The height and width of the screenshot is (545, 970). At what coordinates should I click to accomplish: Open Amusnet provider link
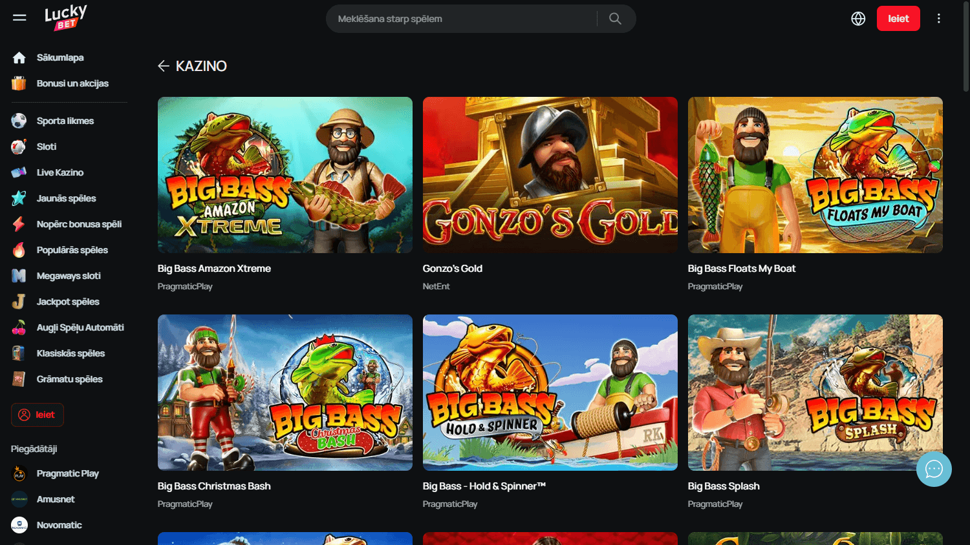56,499
